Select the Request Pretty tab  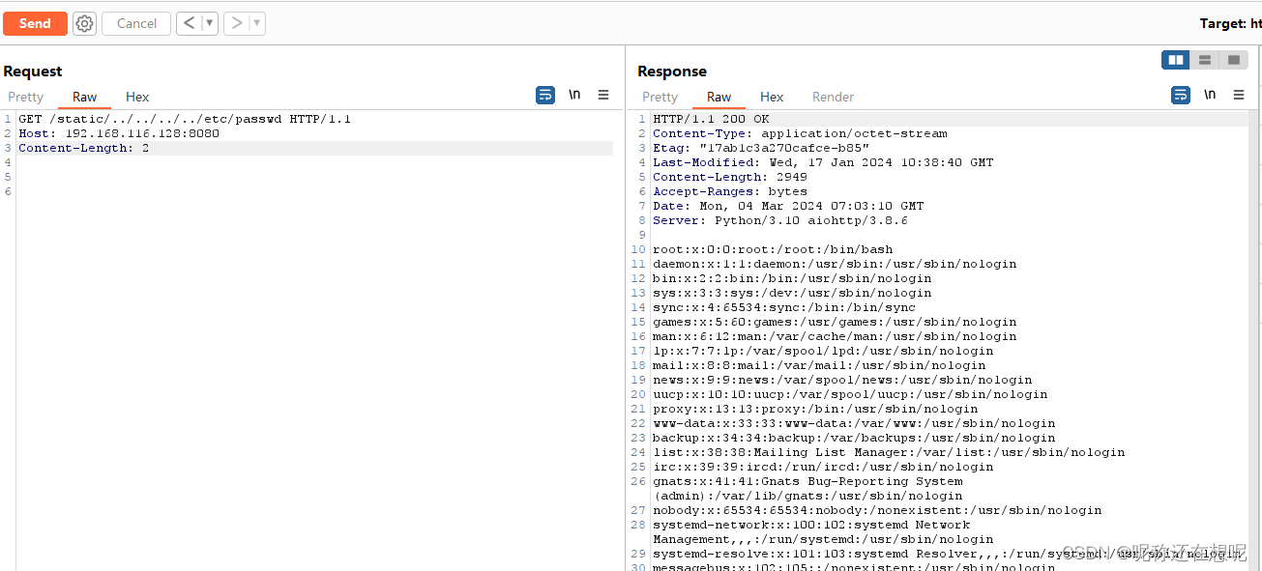(26, 97)
